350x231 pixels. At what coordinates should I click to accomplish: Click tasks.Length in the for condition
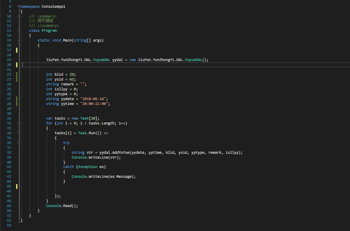[102, 123]
